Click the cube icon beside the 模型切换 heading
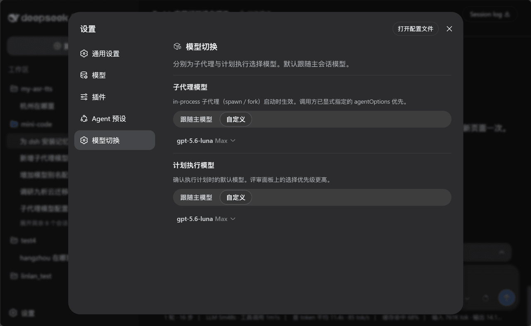 point(178,47)
